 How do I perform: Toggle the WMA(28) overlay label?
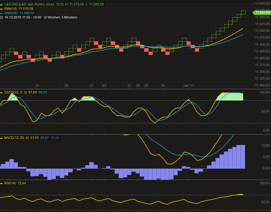pyautogui.click(x=11, y=13)
